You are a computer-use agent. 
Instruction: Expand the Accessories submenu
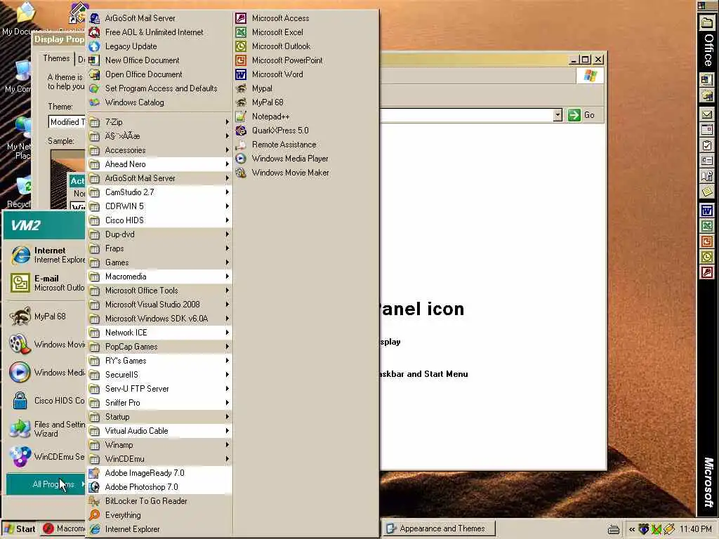click(159, 150)
